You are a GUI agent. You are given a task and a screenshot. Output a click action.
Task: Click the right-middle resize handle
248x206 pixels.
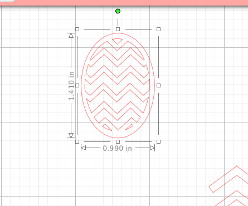[x=158, y=85]
